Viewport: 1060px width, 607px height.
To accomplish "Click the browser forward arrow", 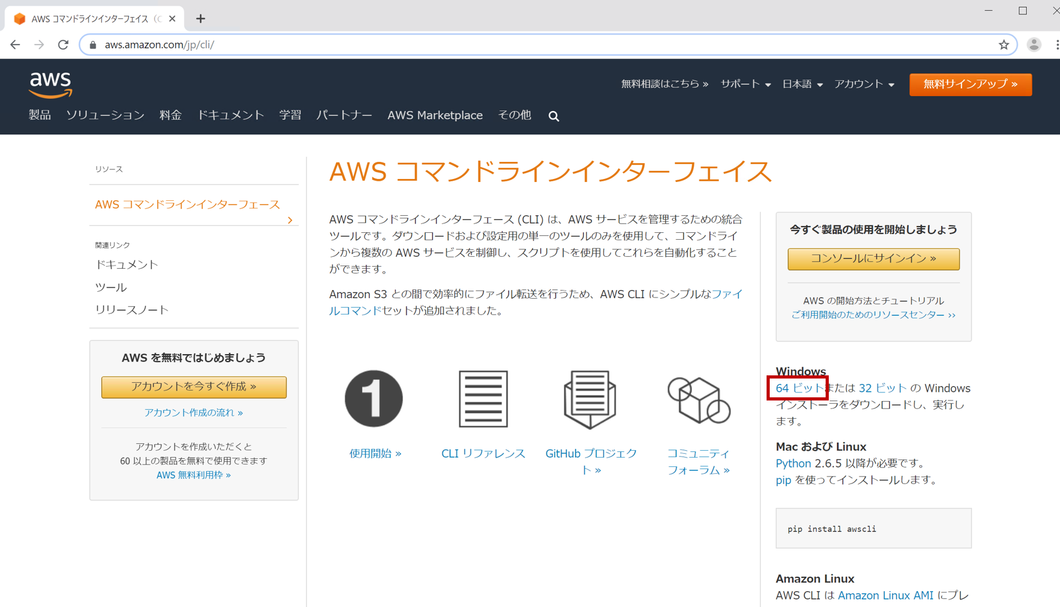I will point(39,45).
